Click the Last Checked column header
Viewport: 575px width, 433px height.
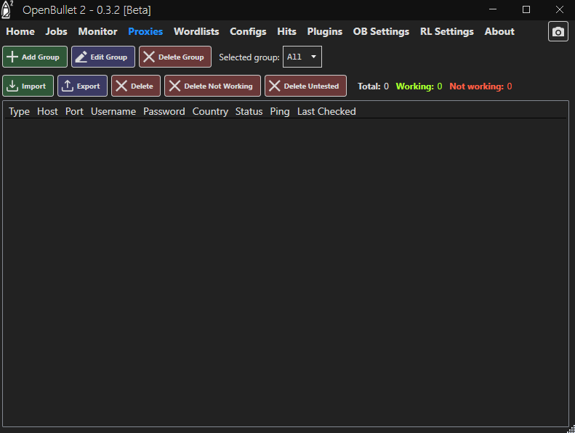tap(326, 111)
